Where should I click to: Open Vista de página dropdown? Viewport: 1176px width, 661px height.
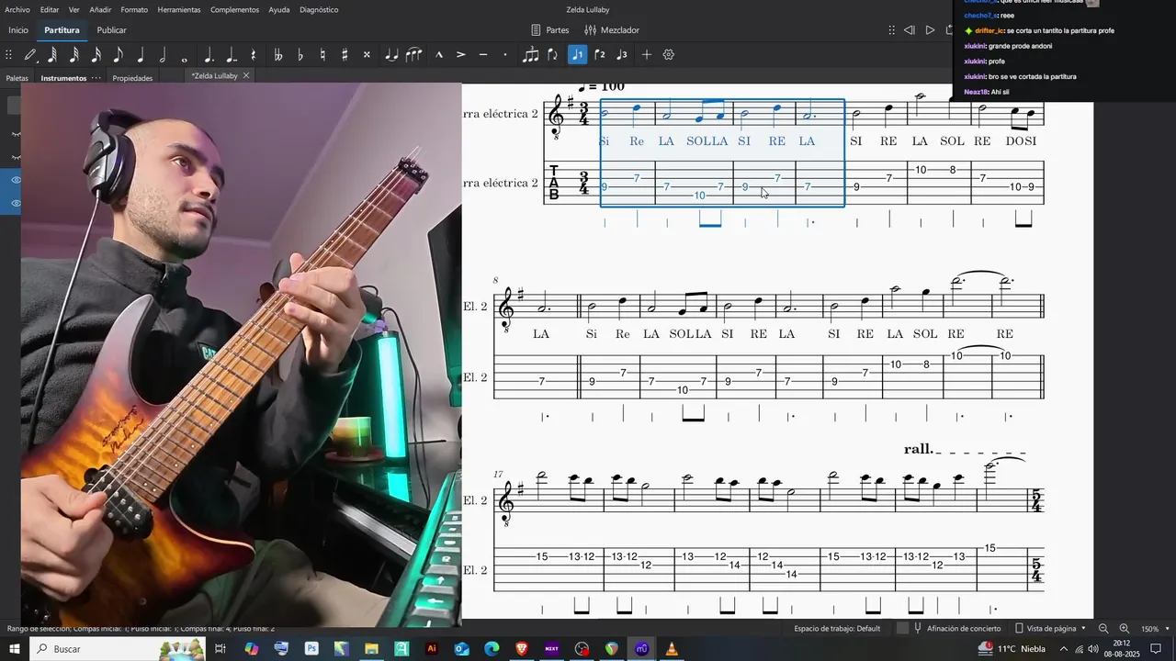1050,628
